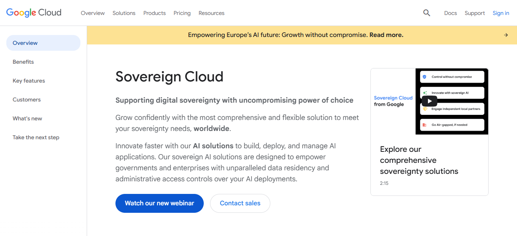The width and height of the screenshot is (517, 236).
Task: Open Docs from the header
Action: (450, 13)
